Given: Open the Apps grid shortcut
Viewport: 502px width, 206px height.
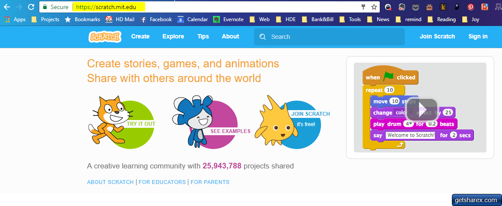Looking at the screenshot, I should pyautogui.click(x=15, y=19).
